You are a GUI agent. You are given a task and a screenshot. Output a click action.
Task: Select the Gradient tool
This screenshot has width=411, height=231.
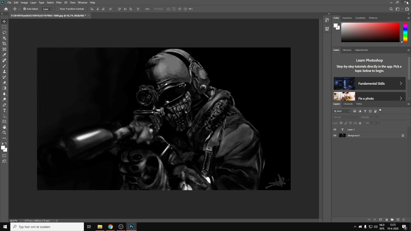4,88
